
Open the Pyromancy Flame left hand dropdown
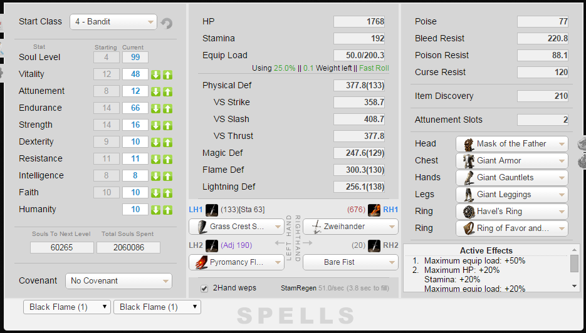click(x=236, y=262)
